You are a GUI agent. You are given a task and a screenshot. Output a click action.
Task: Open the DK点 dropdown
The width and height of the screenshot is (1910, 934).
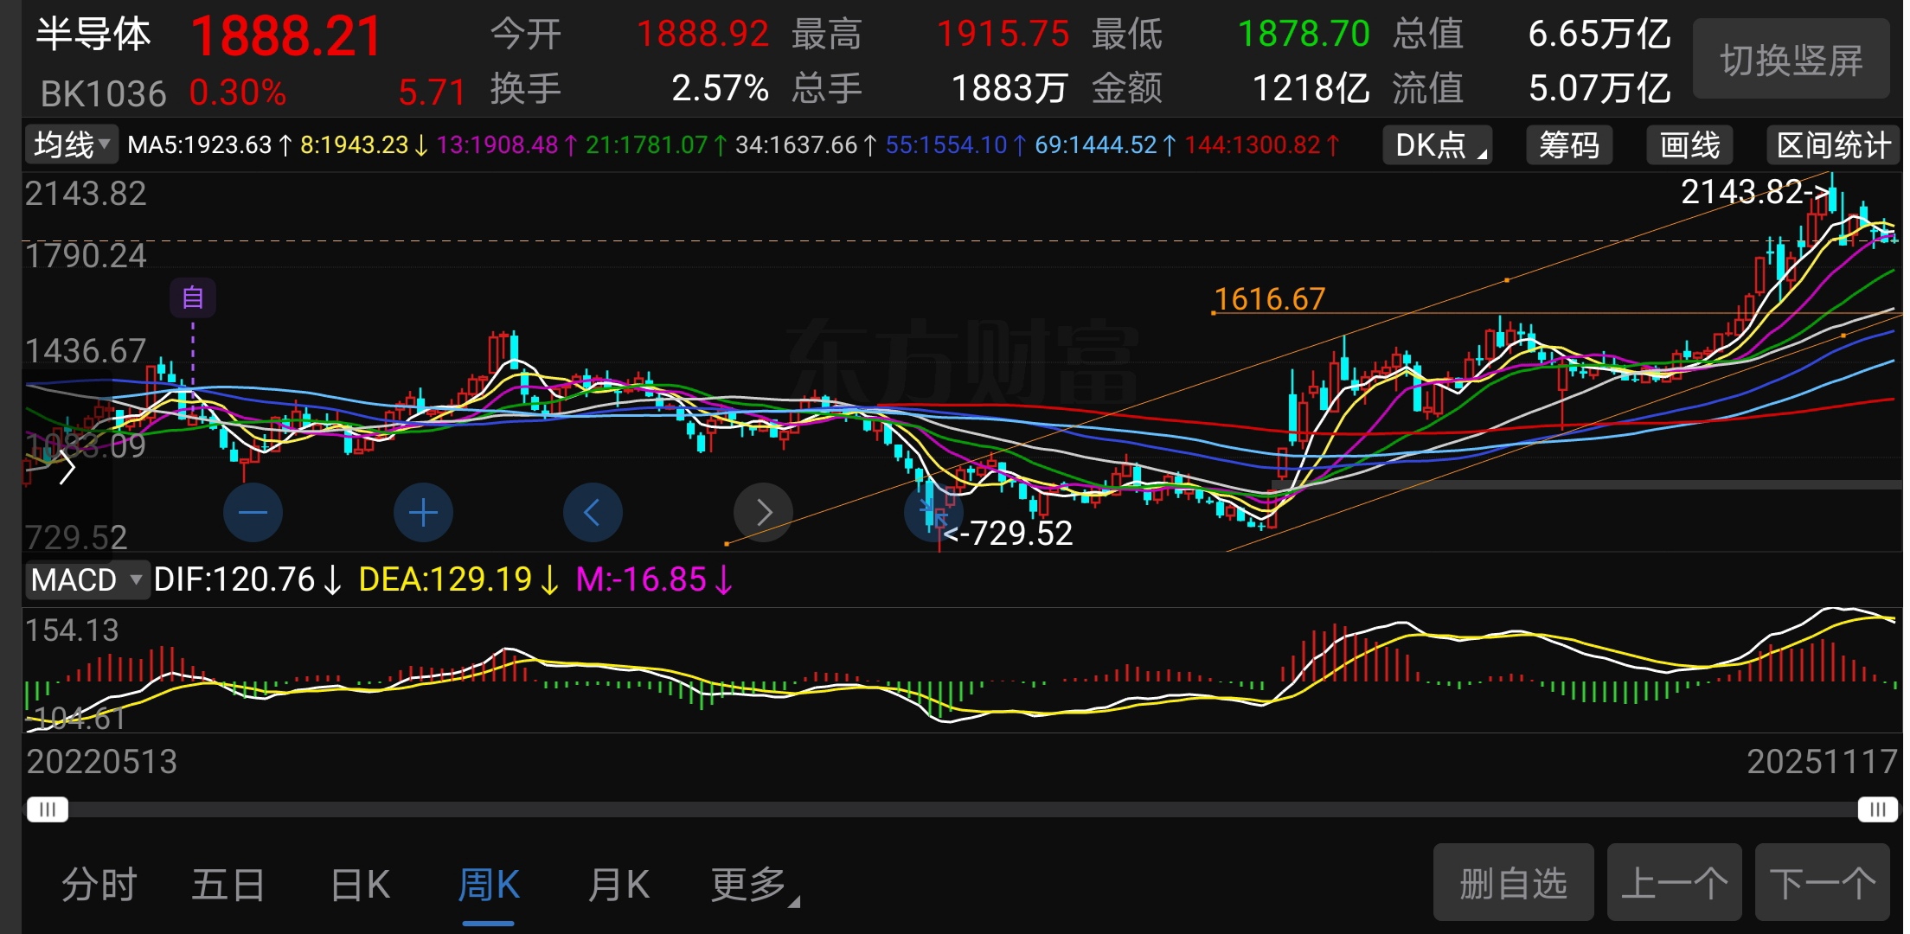[x=1439, y=144]
